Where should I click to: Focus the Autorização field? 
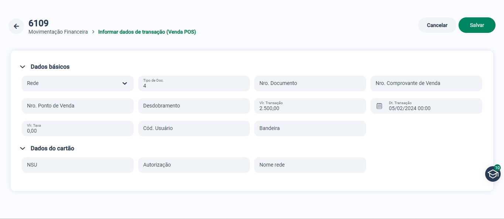click(194, 165)
